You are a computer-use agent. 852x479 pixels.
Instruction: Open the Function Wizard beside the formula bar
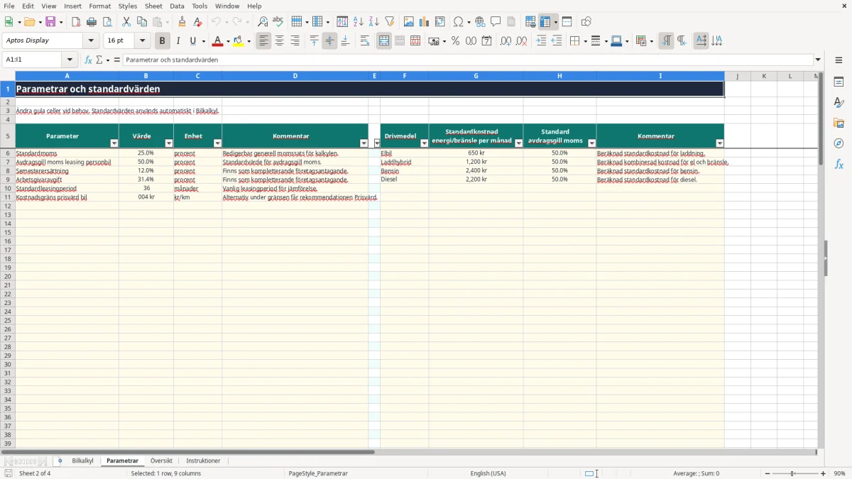[x=89, y=60]
